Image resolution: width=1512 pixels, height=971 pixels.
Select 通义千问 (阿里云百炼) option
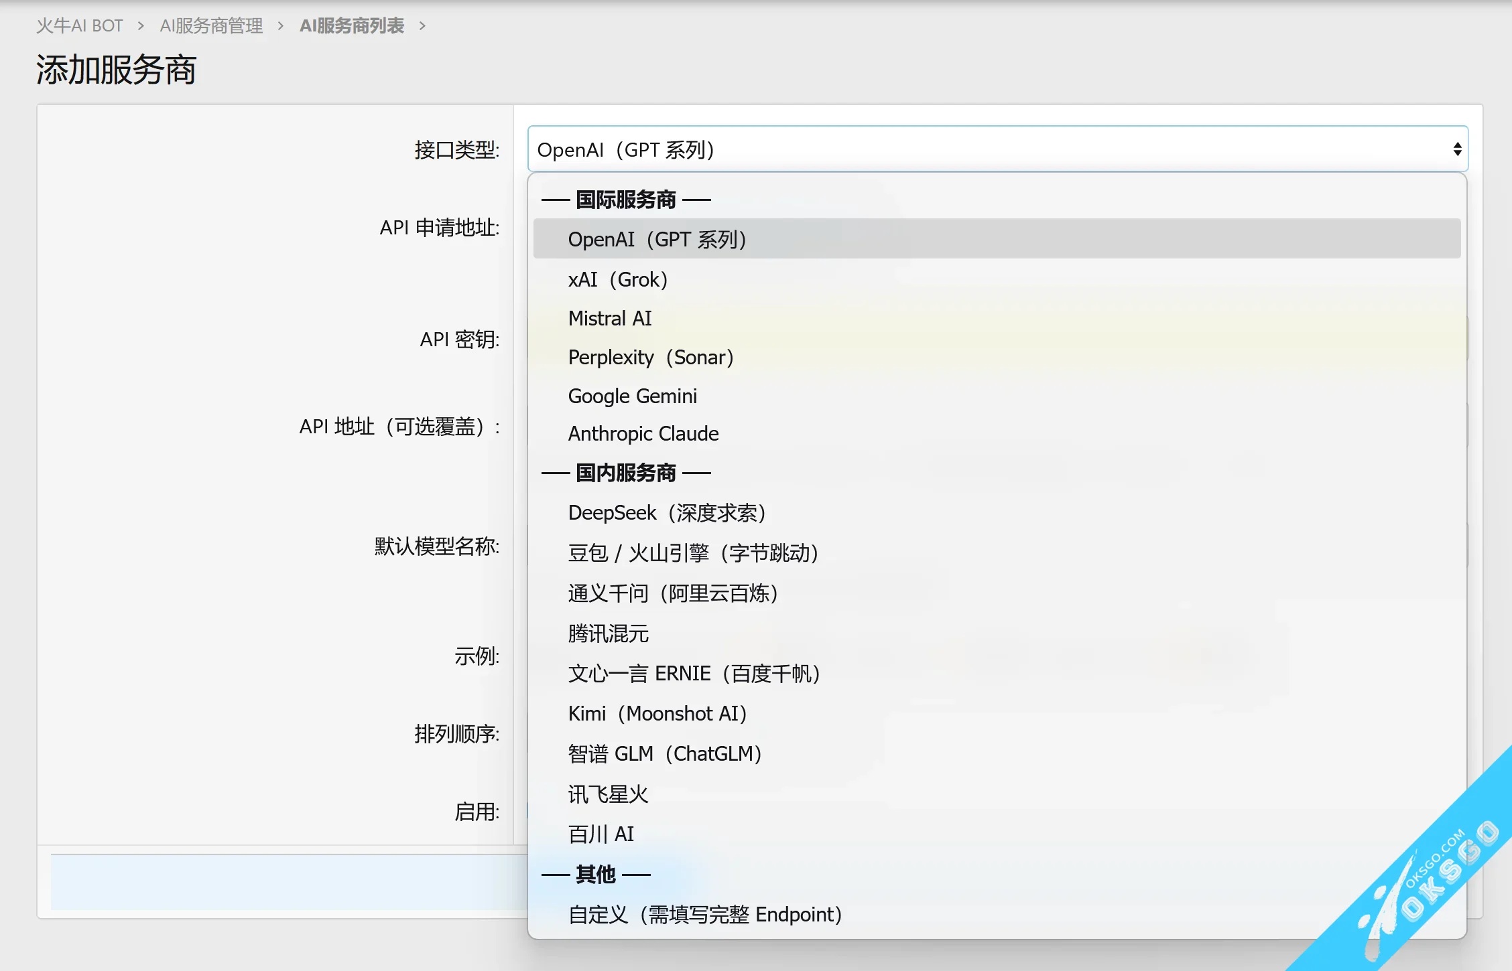pos(672,593)
